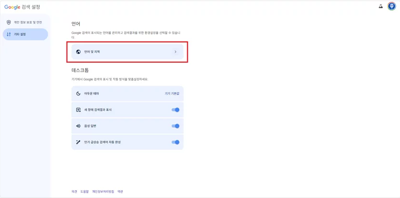Click the new window icon for 새 창에 검색결과 표시
The width and height of the screenshot is (400, 198).
point(78,110)
